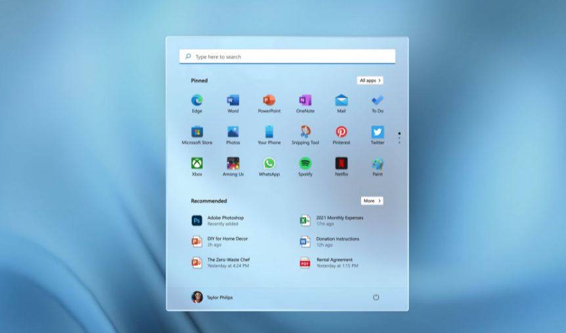Click pinned apps page indicator dots
This screenshot has height=333, width=566.
(x=399, y=138)
